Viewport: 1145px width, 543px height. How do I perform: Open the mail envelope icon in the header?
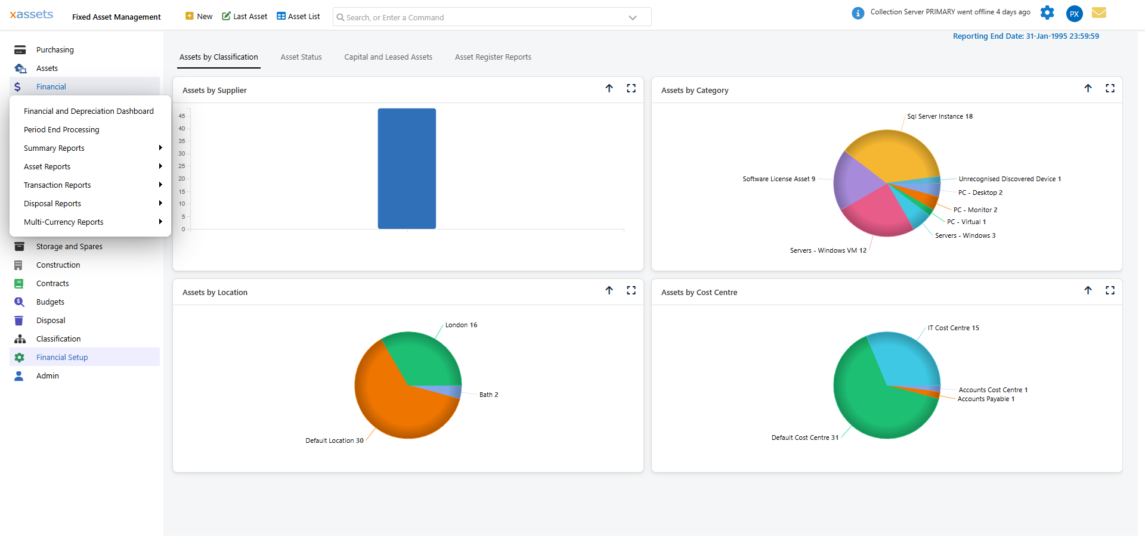[1099, 13]
